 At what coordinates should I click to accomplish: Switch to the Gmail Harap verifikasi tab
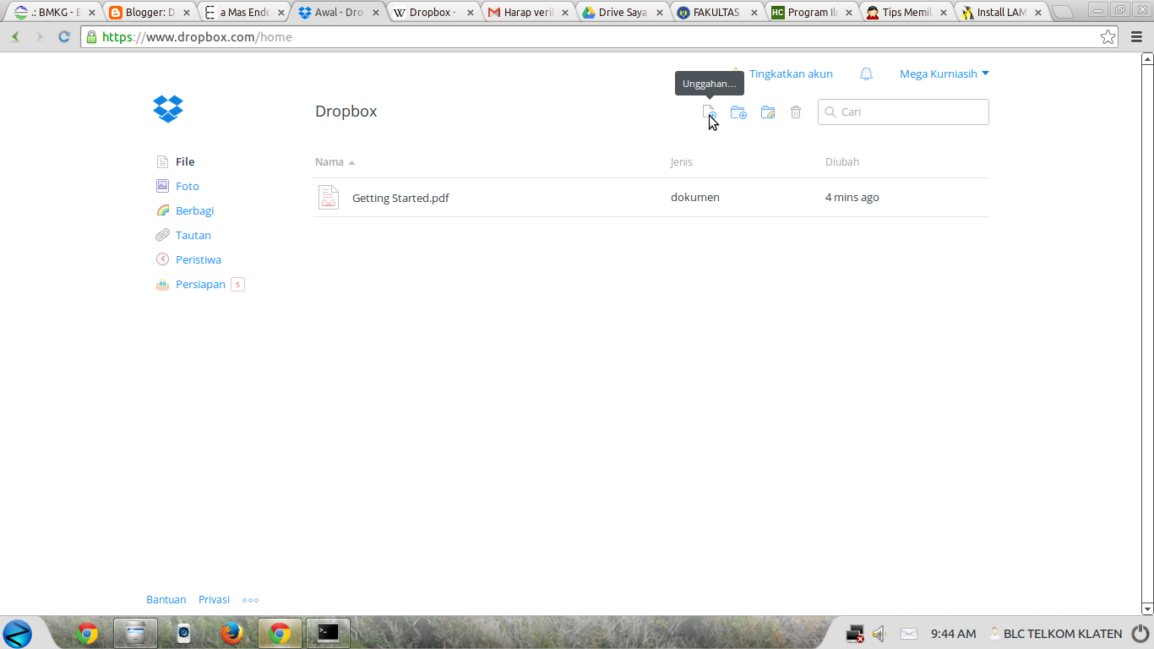(525, 13)
